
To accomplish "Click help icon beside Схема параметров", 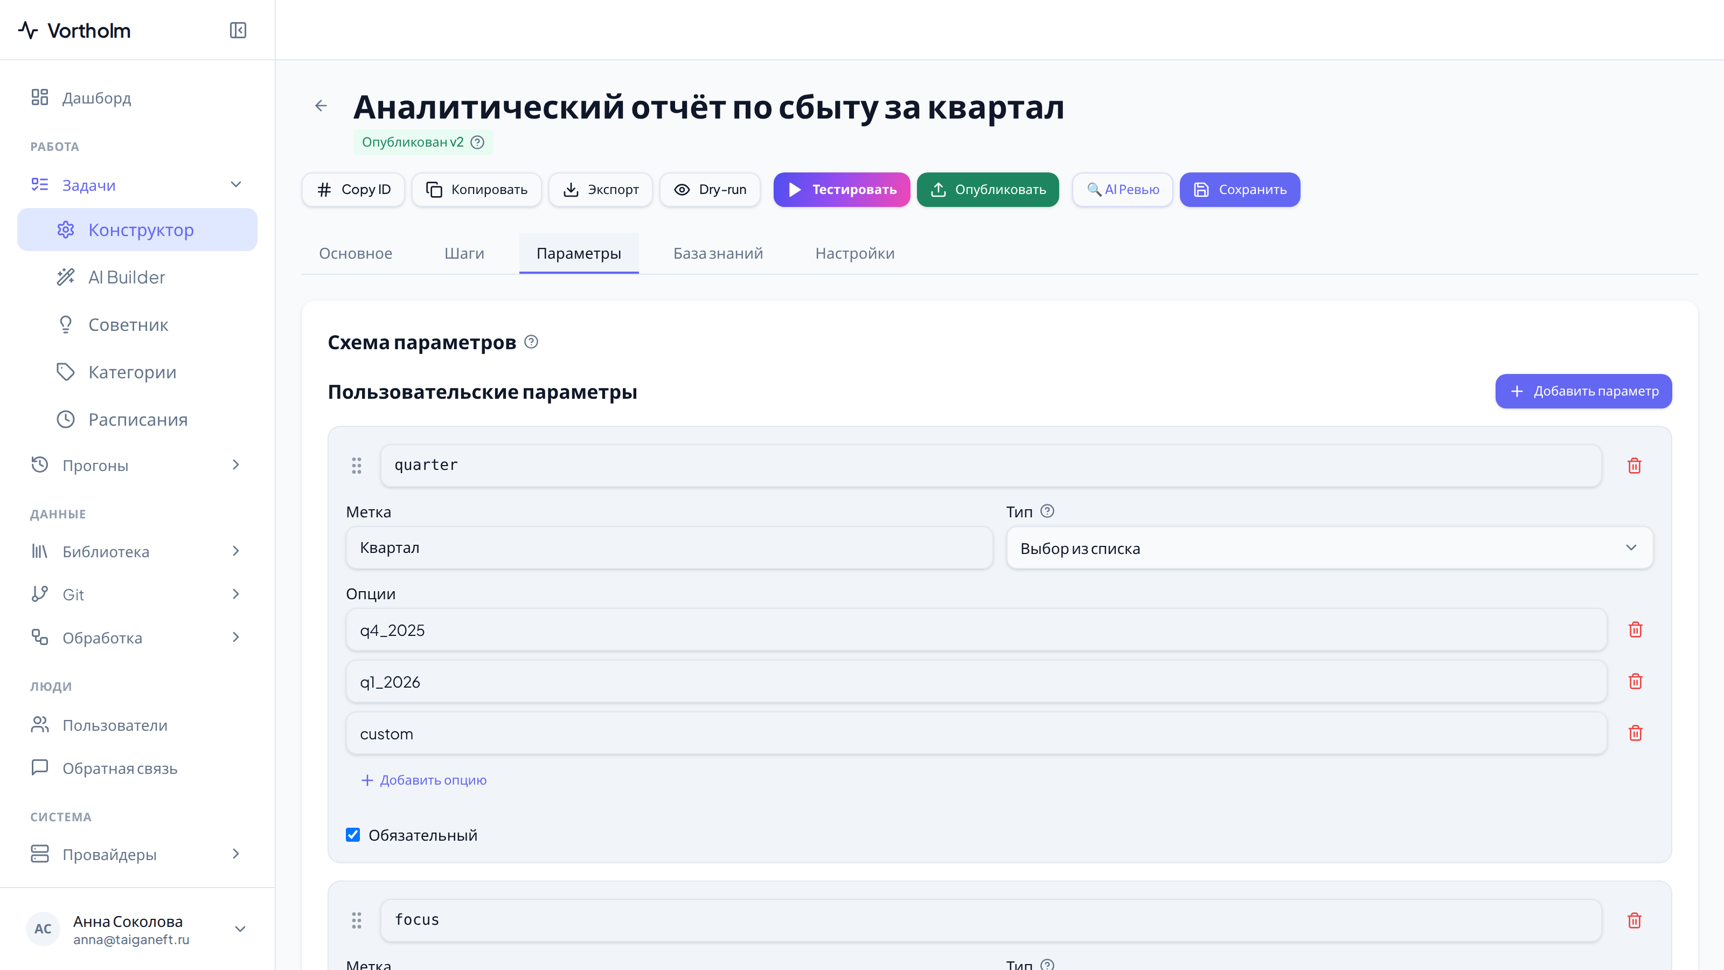I will click(x=531, y=342).
